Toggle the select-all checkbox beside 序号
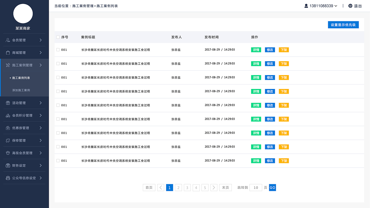Image resolution: width=370 pixels, height=208 pixels. (x=58, y=37)
